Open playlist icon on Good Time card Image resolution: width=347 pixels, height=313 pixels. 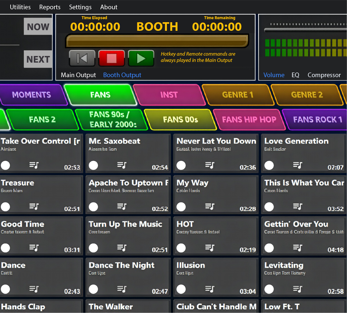tap(34, 248)
